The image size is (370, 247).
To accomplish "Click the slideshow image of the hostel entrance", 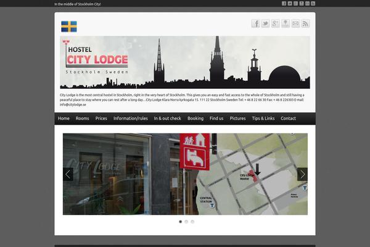I will [185, 174].
